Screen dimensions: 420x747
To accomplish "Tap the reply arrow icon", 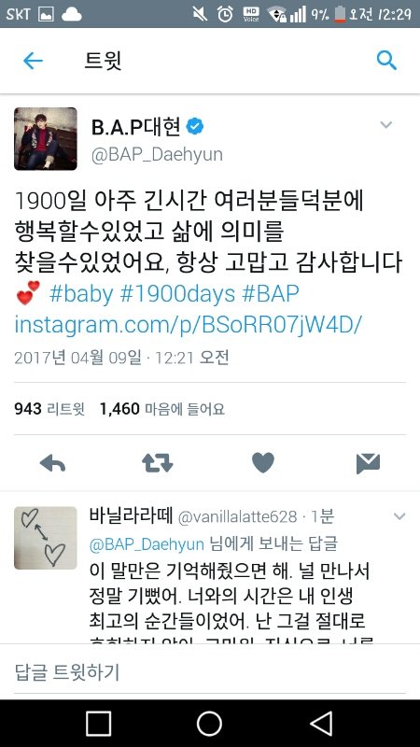I will pyautogui.click(x=52, y=462).
